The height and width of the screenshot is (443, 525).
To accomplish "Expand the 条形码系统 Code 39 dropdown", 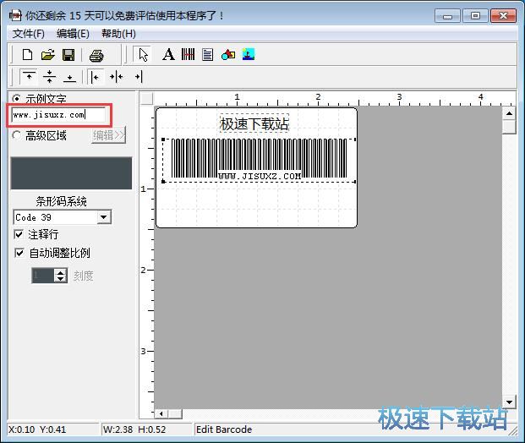I will pos(104,217).
